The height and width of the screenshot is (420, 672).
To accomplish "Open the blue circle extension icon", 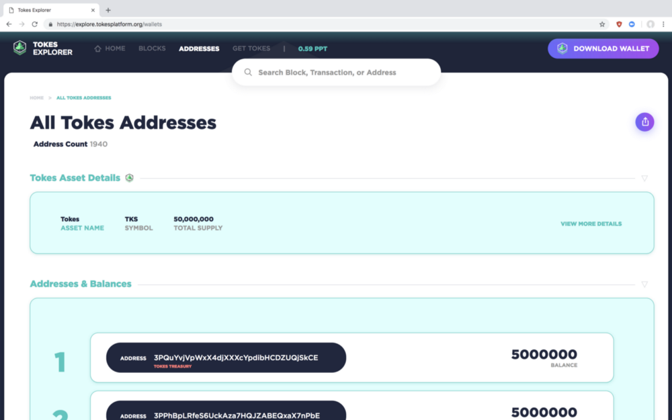I will (x=632, y=24).
